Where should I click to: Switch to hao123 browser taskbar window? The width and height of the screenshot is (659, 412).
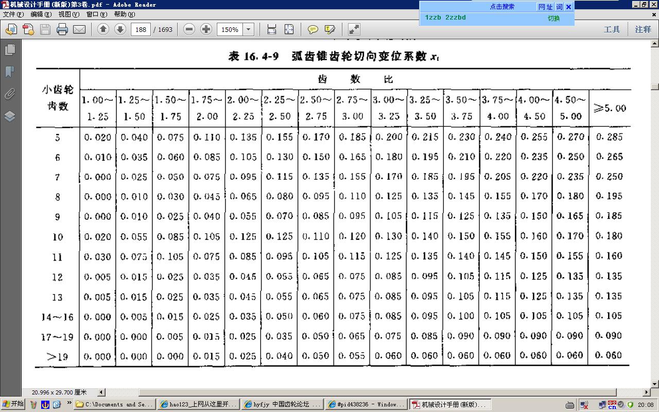198,404
